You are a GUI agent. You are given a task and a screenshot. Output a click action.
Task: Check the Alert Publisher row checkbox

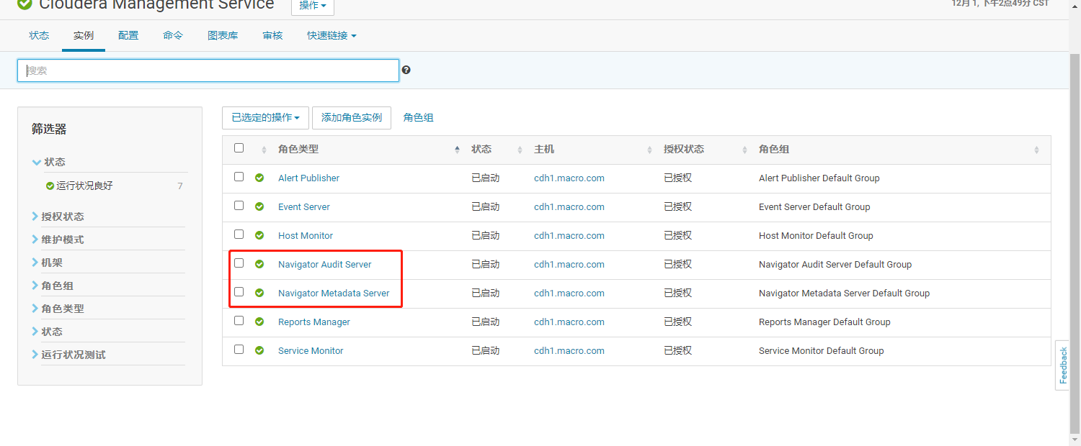[239, 177]
